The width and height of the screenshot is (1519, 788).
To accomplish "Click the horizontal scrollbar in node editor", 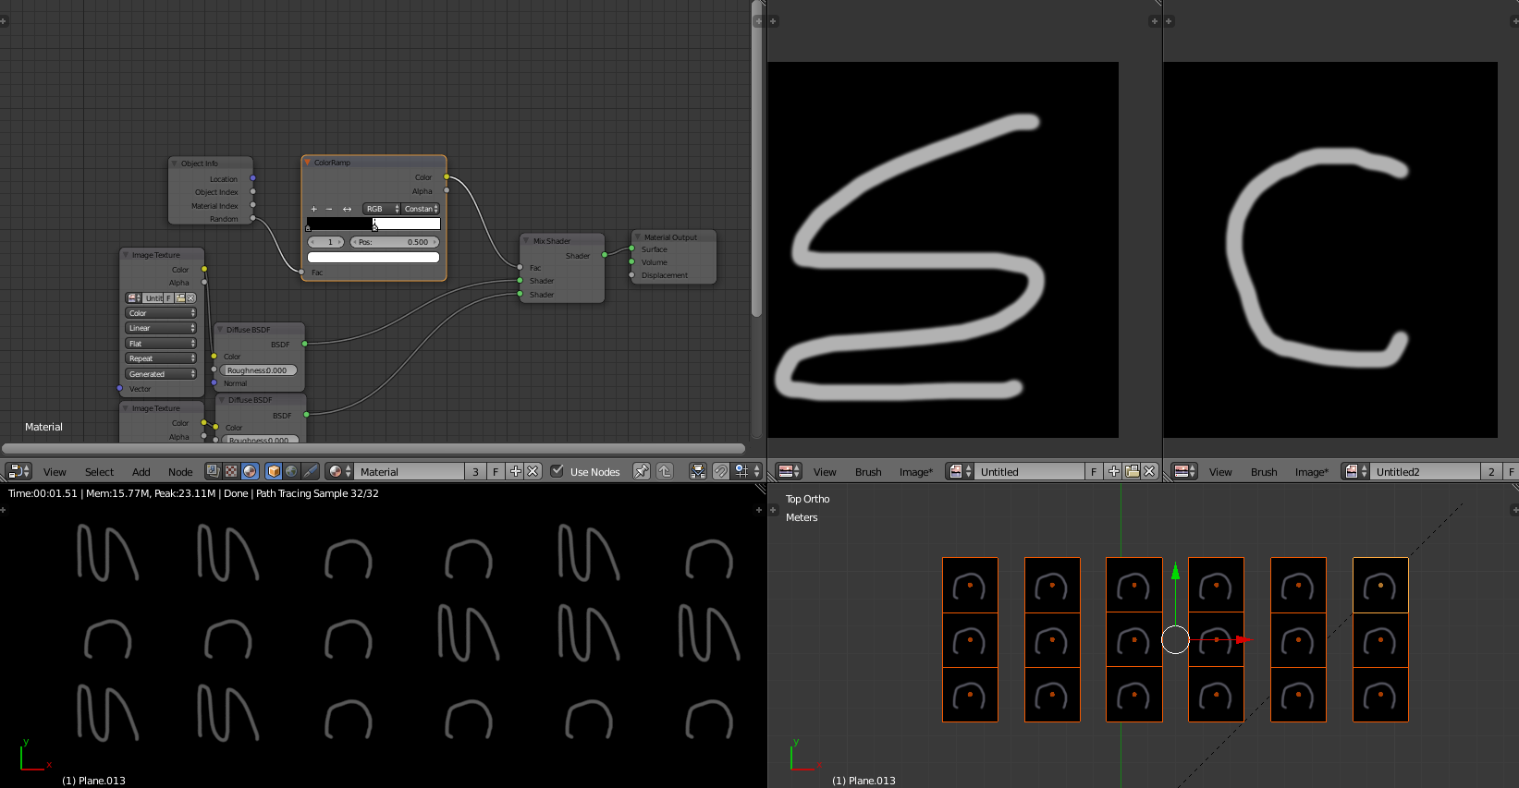I will [x=374, y=449].
